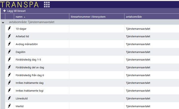The image size is (179, 109).
Task: Select the Inrikes traktamente logi cell
Action: [42, 91]
